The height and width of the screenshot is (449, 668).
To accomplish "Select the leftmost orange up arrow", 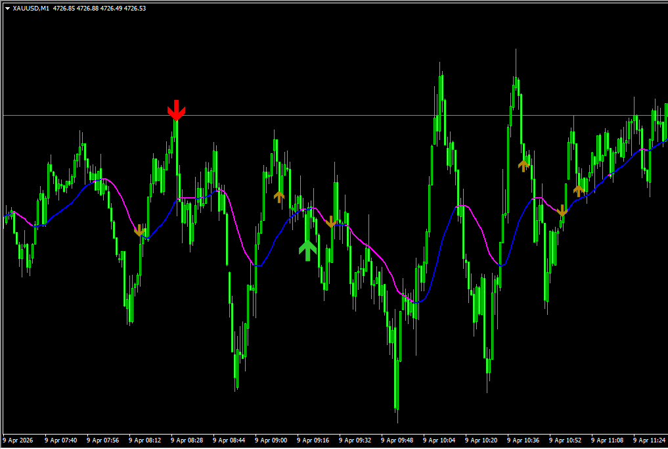I will 279,196.
